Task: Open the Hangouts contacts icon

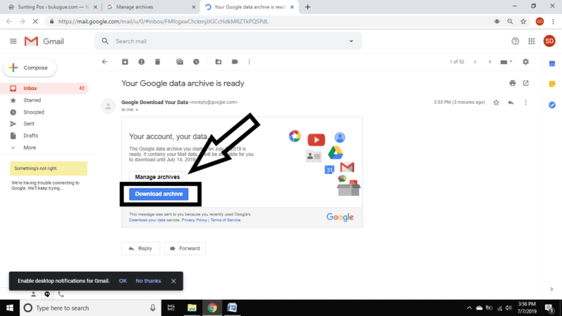Action: tap(33, 294)
